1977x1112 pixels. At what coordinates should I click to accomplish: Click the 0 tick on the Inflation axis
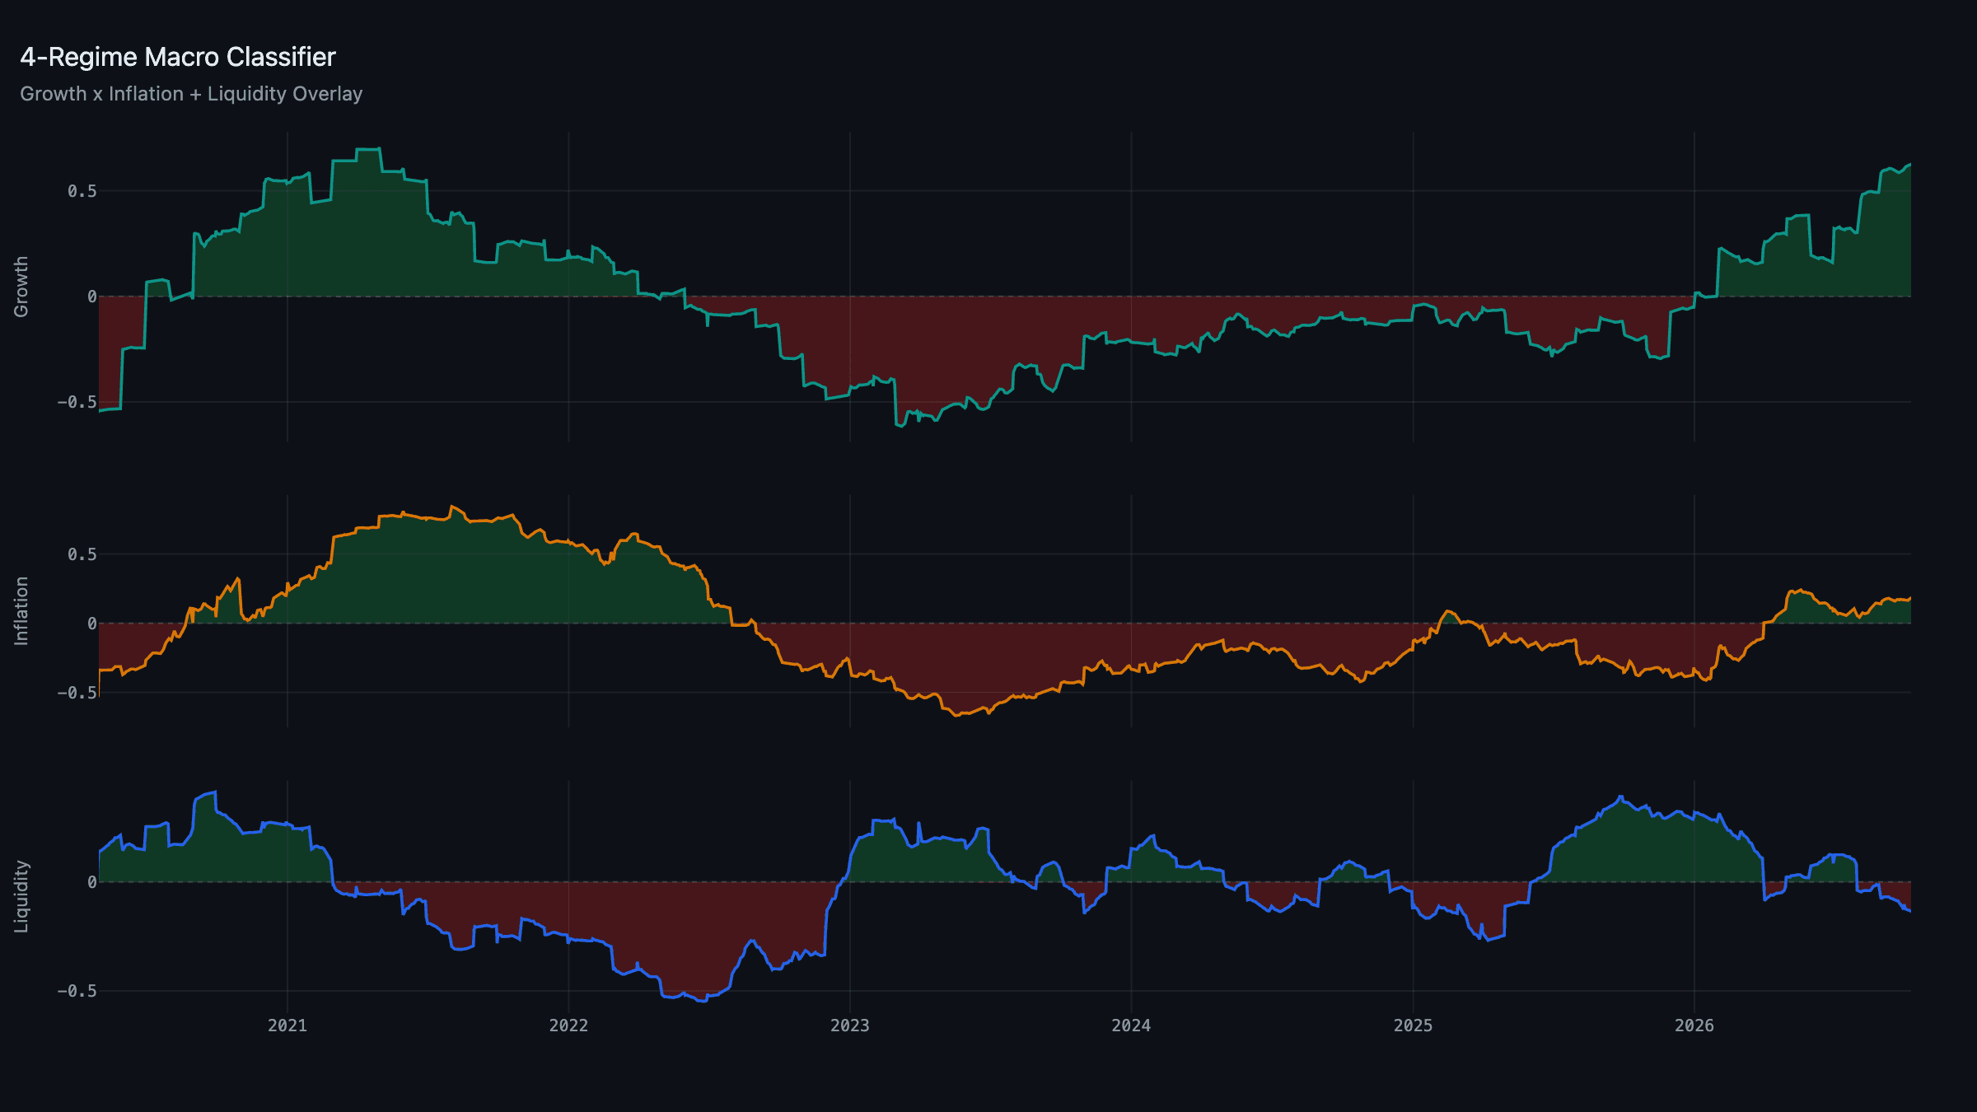(x=92, y=624)
